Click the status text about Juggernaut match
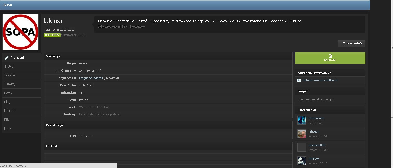The width and height of the screenshot is (393, 168). 200,21
